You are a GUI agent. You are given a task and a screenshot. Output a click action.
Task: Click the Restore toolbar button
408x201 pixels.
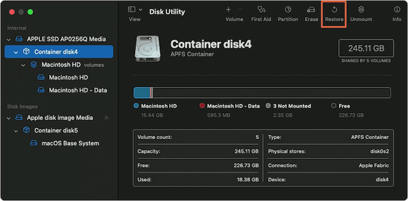pyautogui.click(x=334, y=14)
